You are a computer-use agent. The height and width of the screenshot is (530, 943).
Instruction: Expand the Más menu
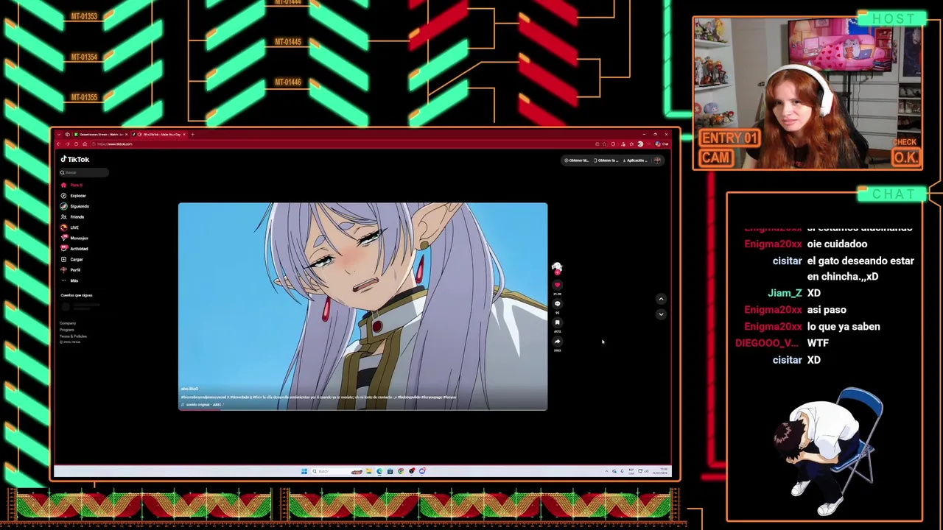tap(70, 280)
